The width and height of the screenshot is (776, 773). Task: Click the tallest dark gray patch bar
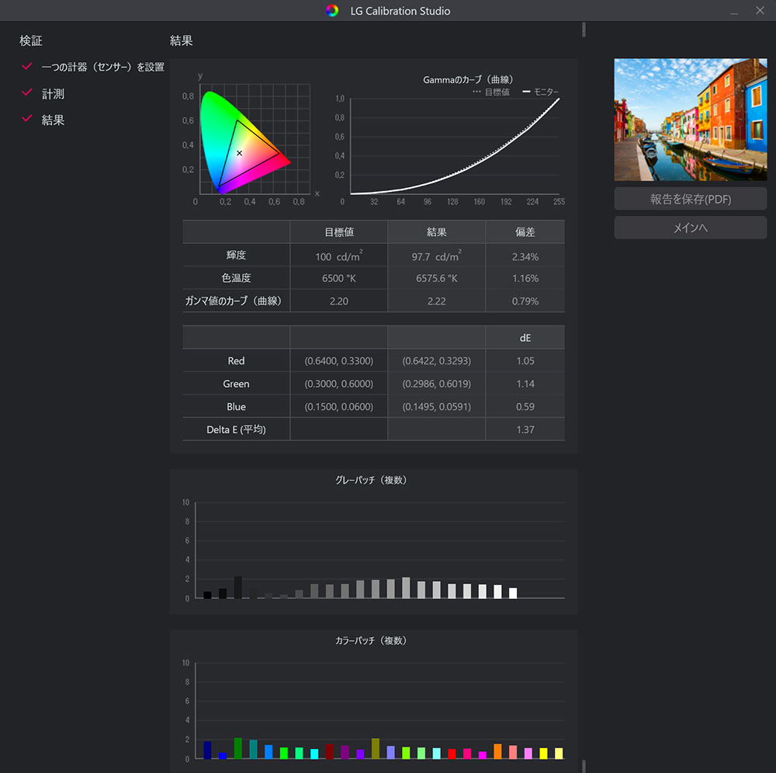click(238, 587)
